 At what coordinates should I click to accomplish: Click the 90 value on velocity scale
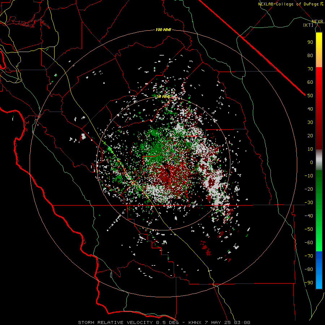coord(310,42)
